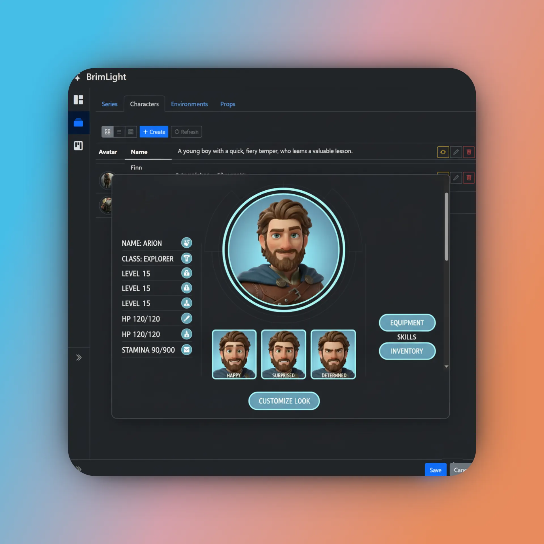
Task: Select the character profile icon beside the third LEVEL 15
Action: coord(186,303)
